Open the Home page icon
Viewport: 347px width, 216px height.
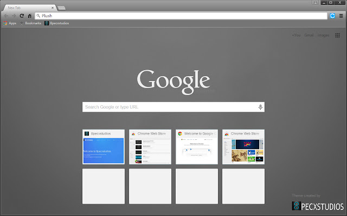tap(30, 16)
